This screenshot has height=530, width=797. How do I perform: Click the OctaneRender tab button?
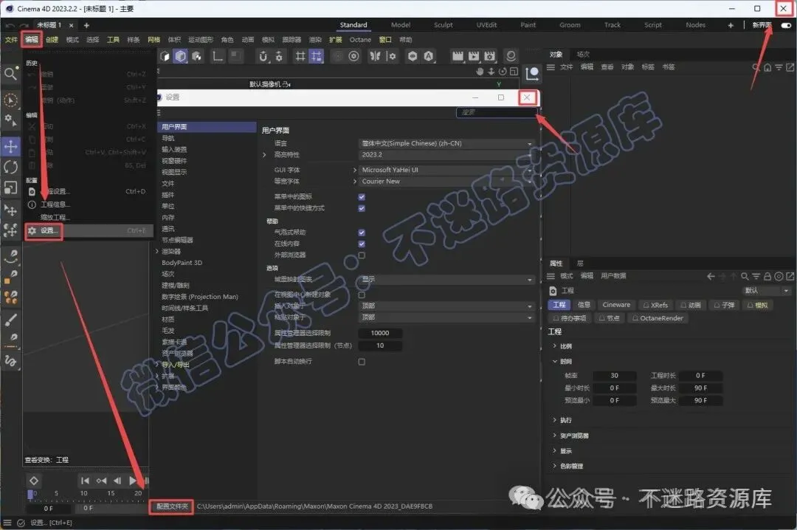click(657, 318)
